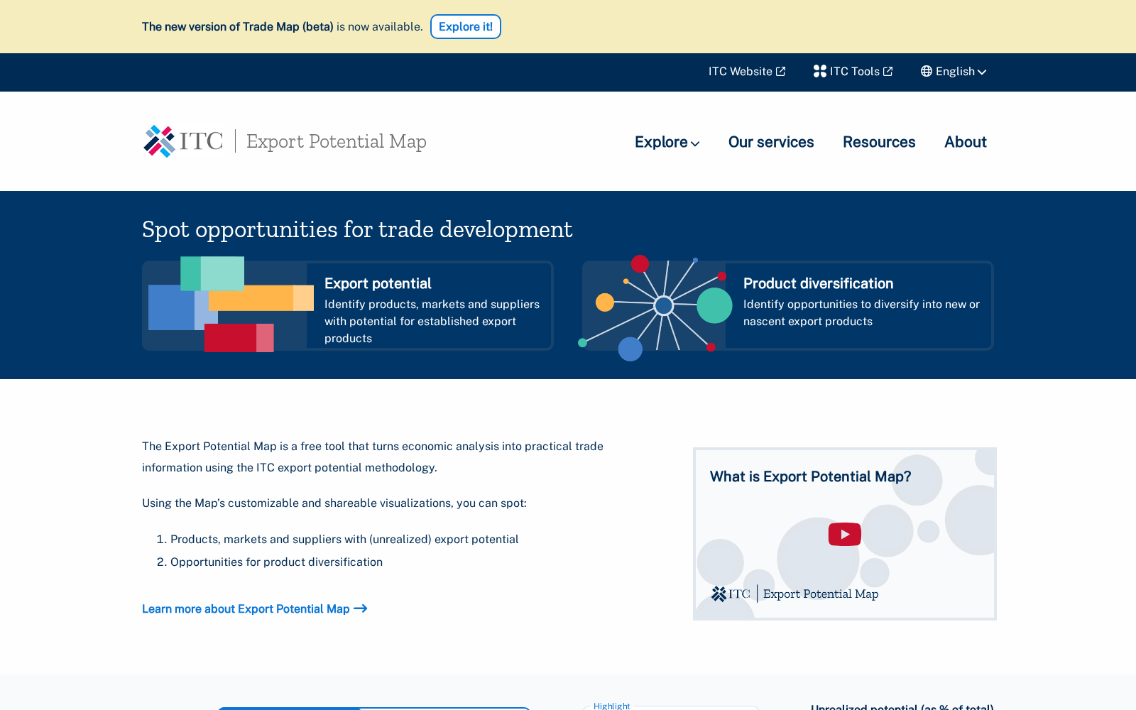Viewport: 1136px width, 710px height.
Task: Click the arrow icon after Learn more link
Action: point(361,608)
